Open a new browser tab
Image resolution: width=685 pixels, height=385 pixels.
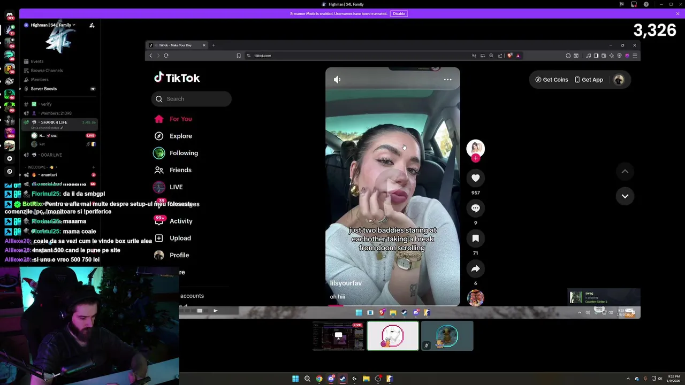pos(214,45)
